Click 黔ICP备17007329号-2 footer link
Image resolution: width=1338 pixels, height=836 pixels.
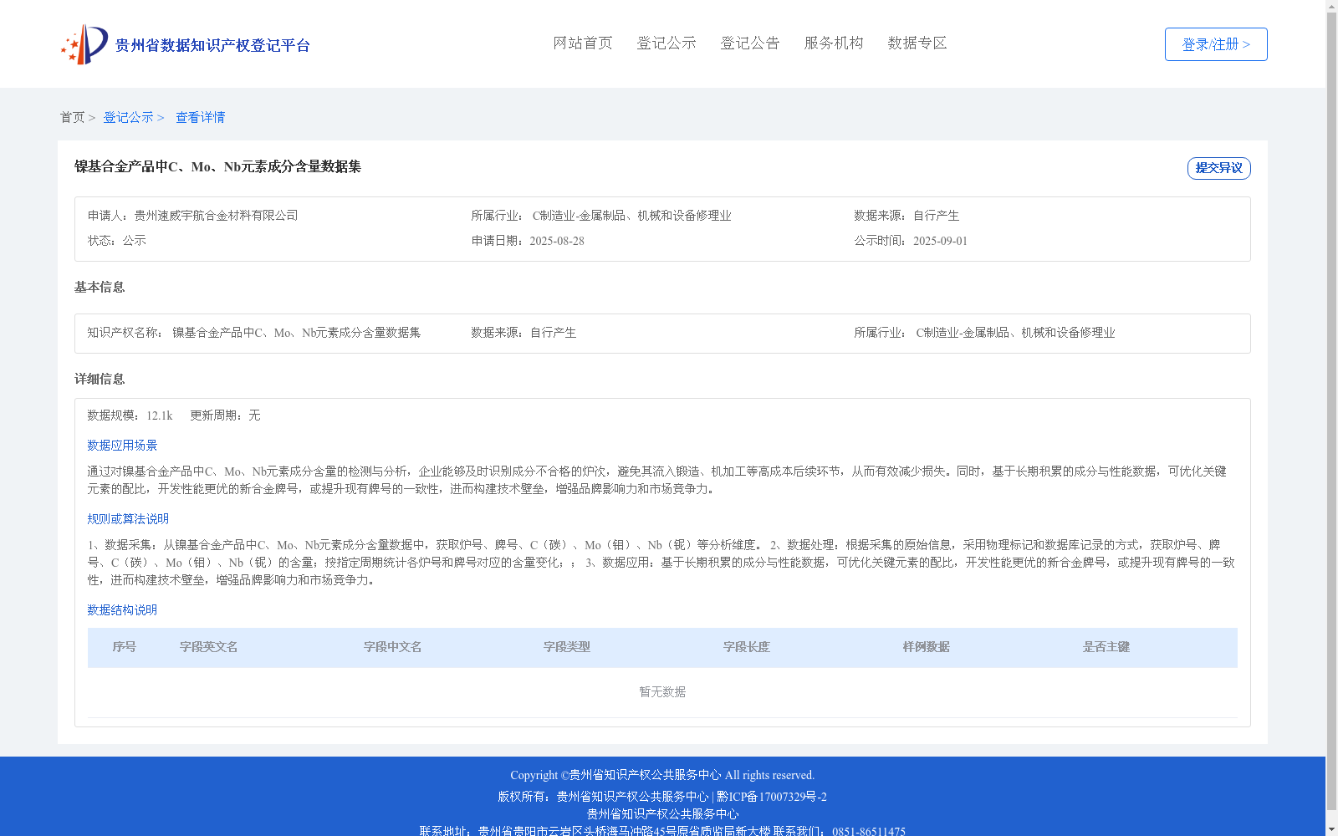[772, 797]
